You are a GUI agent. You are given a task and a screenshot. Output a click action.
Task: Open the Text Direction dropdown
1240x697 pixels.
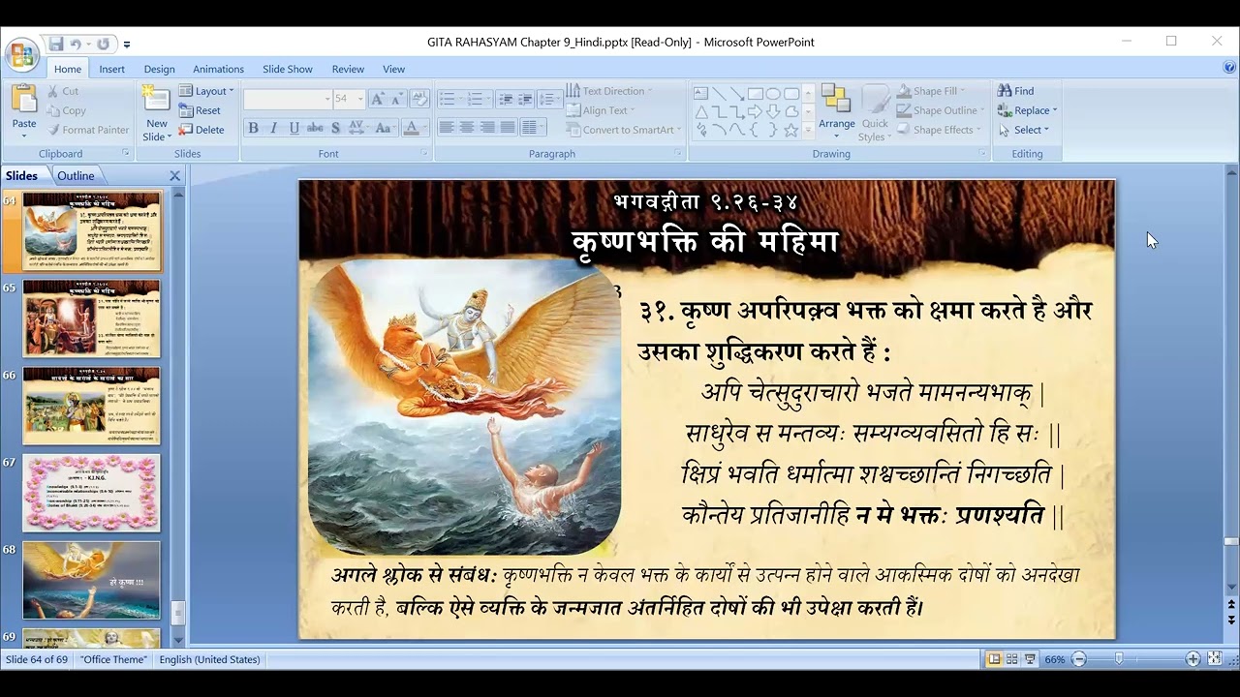click(609, 91)
